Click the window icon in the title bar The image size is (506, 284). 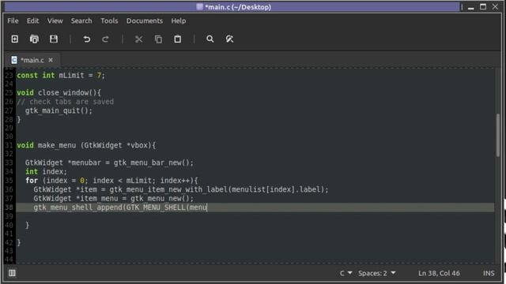pyautogui.click(x=199, y=7)
